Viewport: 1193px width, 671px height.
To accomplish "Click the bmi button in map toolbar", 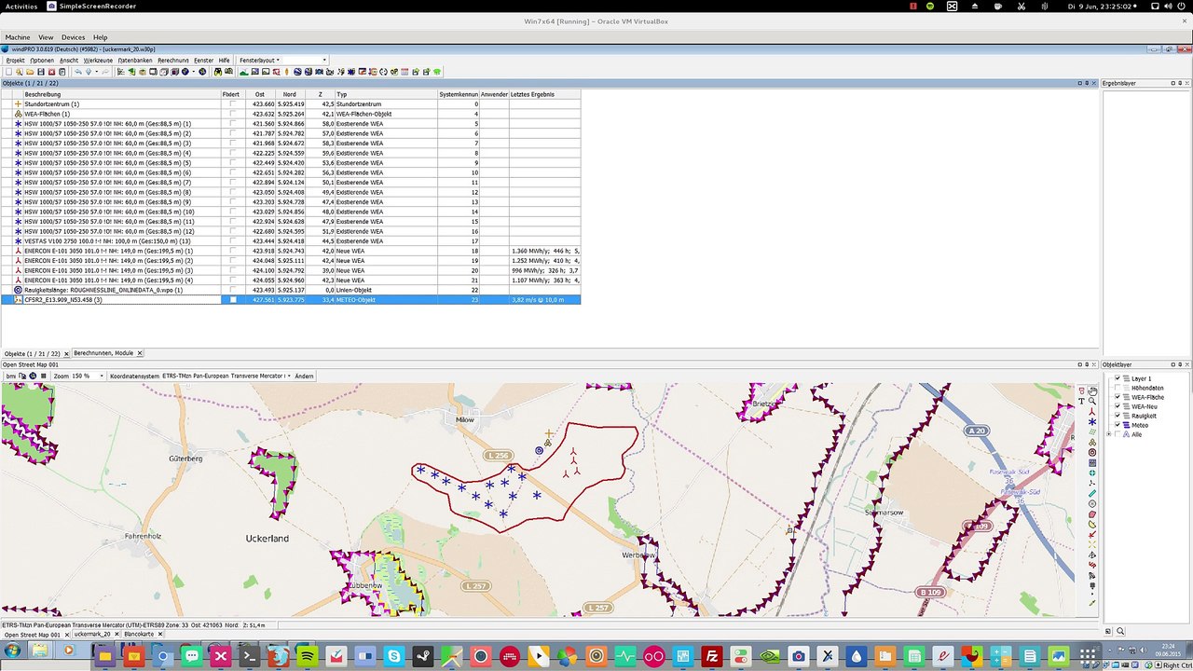I will [11, 376].
